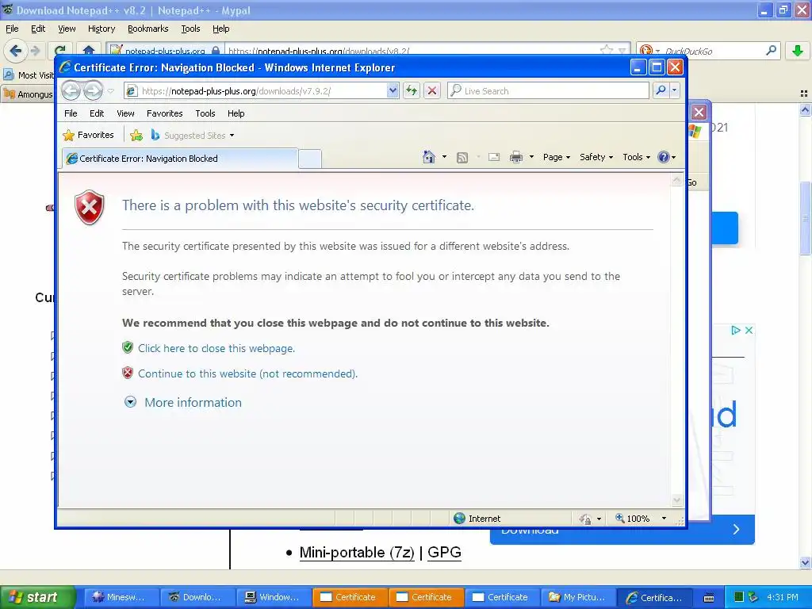This screenshot has height=609, width=812.
Task: Click the IE search magnifier button
Action: pyautogui.click(x=661, y=90)
